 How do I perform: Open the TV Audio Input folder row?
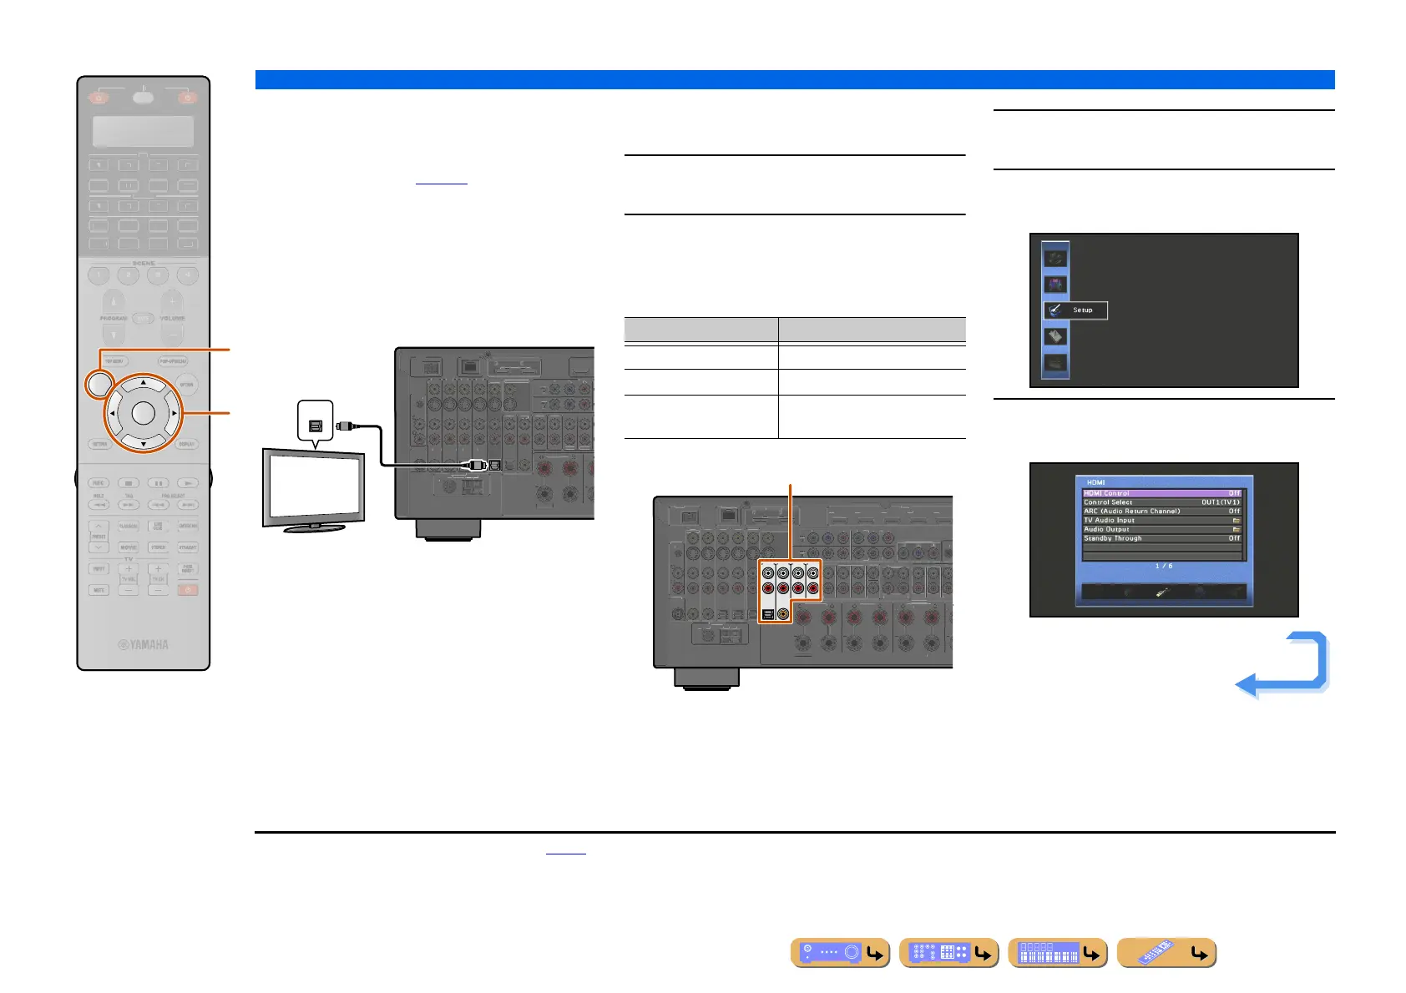1162,521
